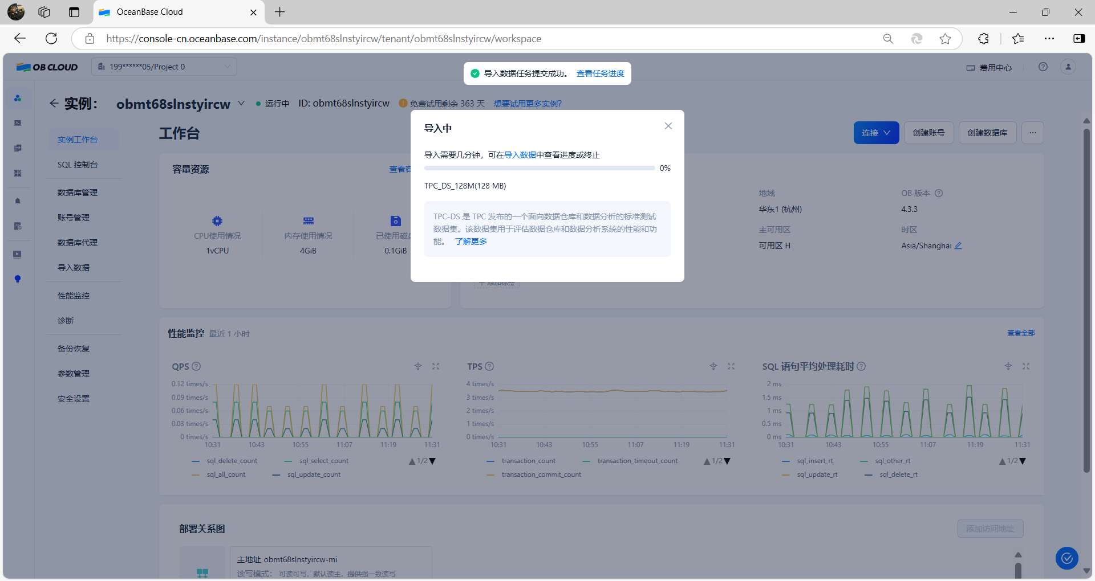
Task: Open 诊断 from the side menu
Action: click(66, 321)
